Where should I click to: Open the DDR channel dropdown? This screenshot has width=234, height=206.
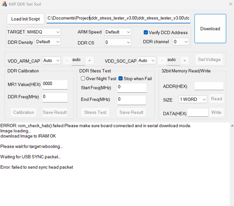pyautogui.click(x=181, y=42)
